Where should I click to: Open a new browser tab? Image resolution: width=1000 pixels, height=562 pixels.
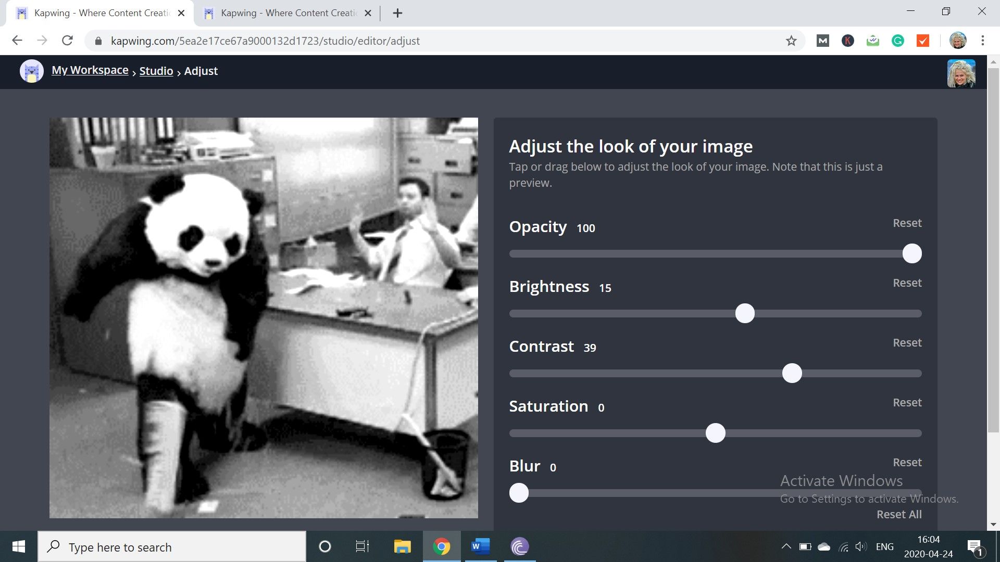point(397,13)
